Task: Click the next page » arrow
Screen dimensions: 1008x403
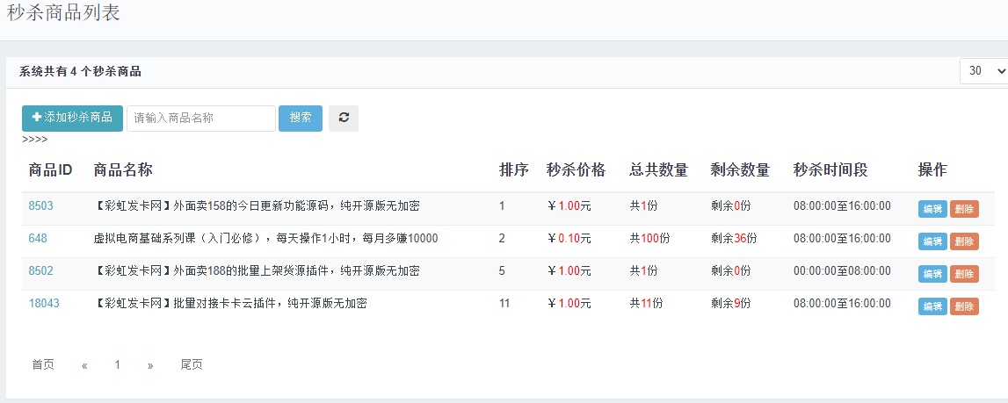Action: pyautogui.click(x=150, y=364)
